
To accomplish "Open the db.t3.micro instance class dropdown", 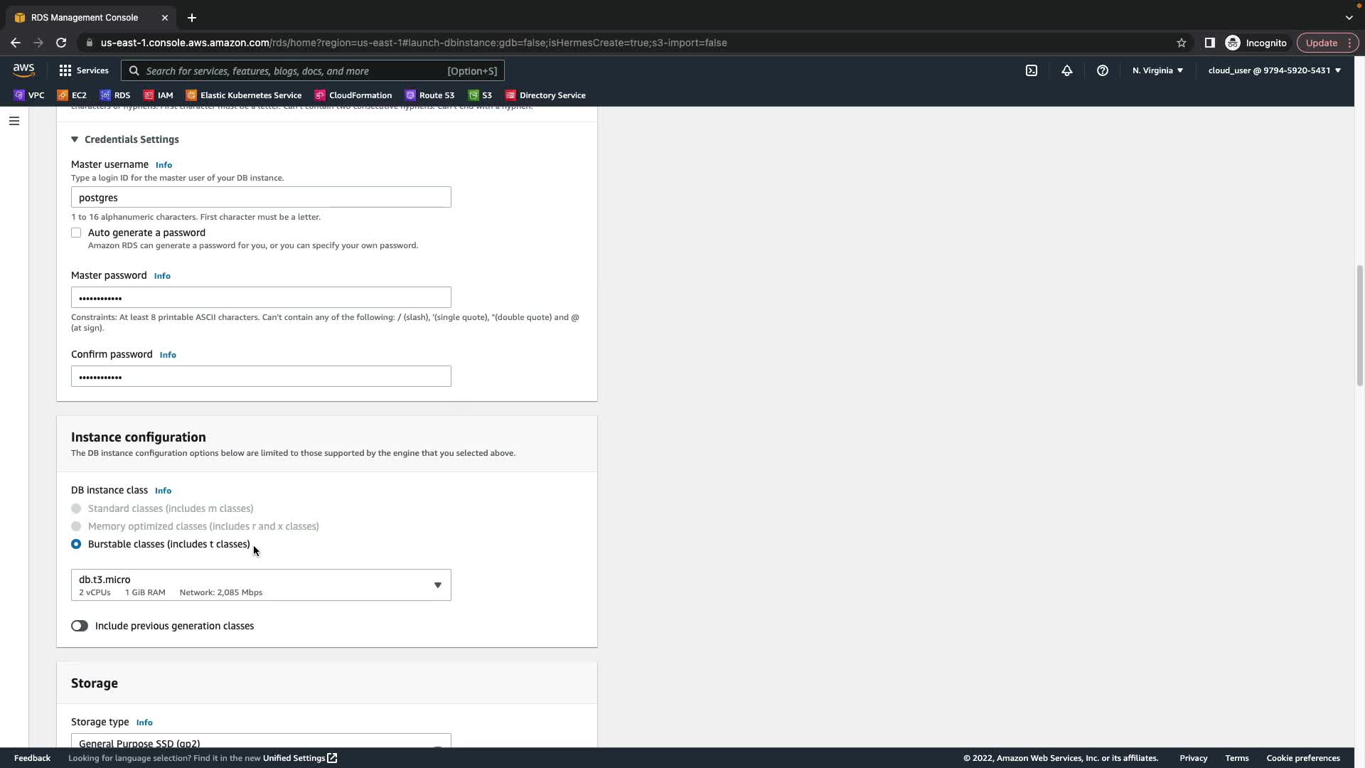I will (x=261, y=585).
